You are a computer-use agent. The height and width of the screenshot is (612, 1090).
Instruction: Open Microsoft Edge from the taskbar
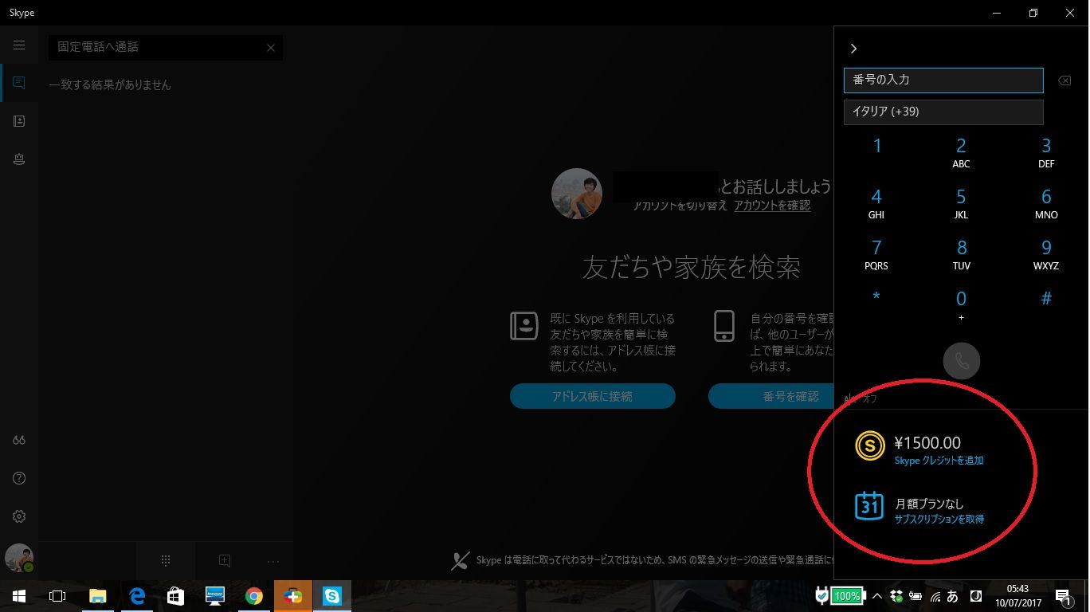pos(137,596)
